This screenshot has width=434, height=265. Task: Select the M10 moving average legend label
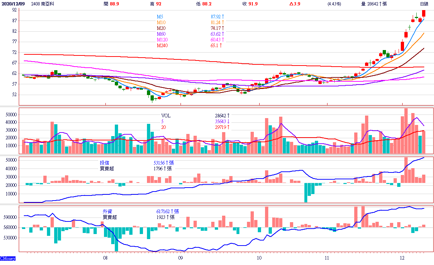click(161, 22)
